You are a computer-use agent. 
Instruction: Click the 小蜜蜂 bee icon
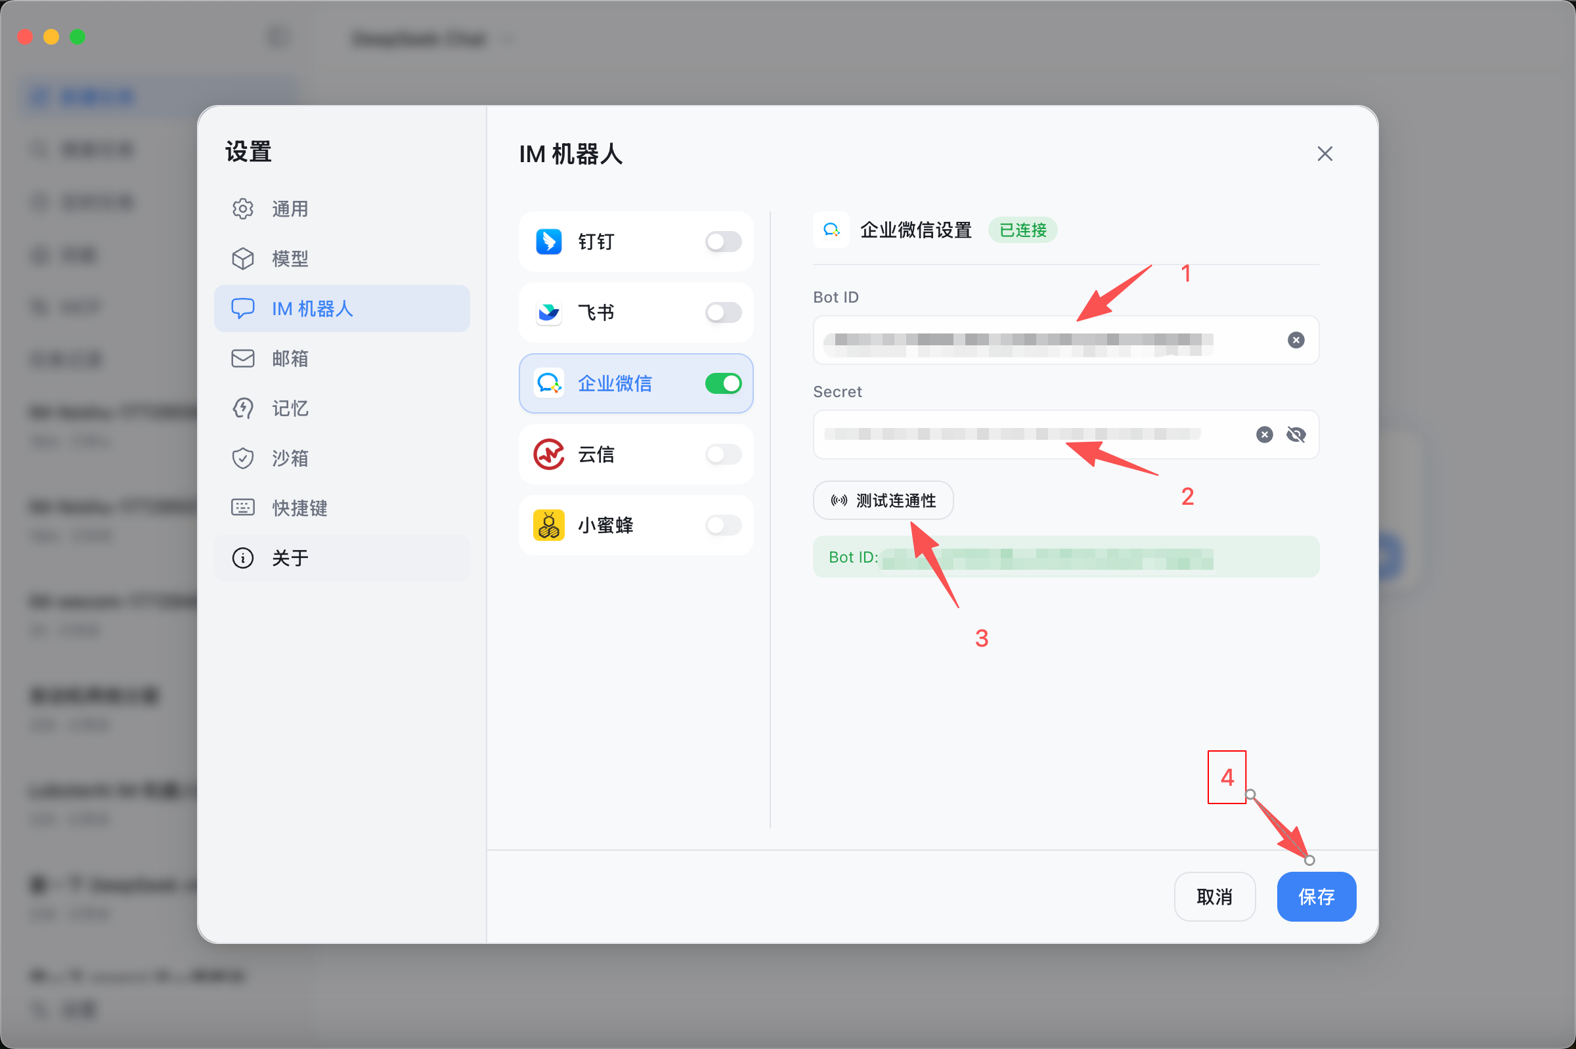pyautogui.click(x=548, y=525)
